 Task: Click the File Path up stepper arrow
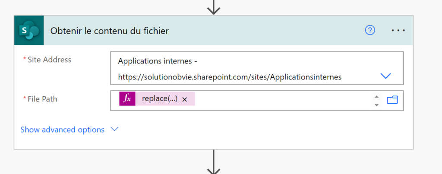(x=376, y=96)
